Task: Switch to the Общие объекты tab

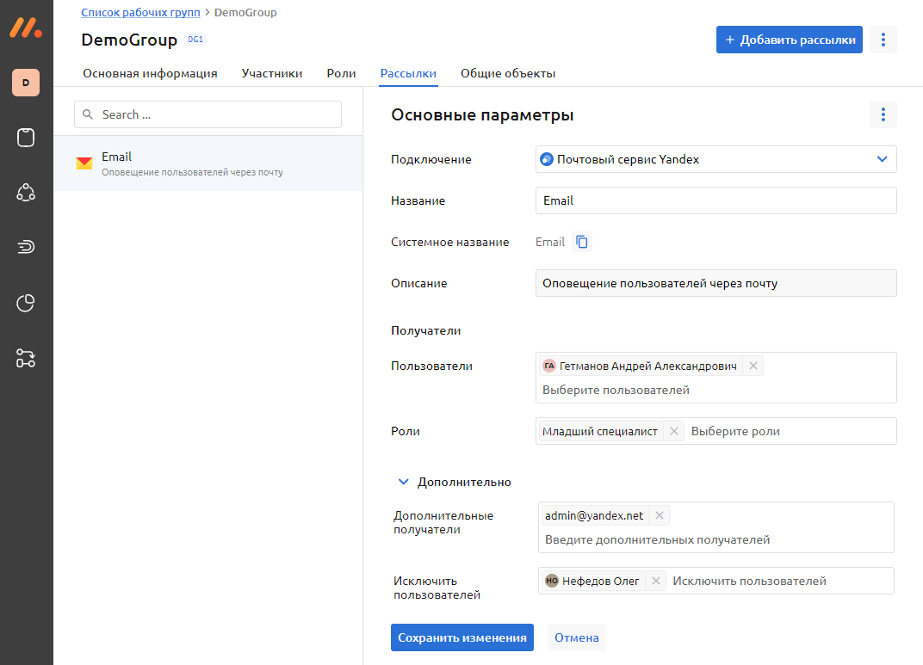Action: pos(508,73)
